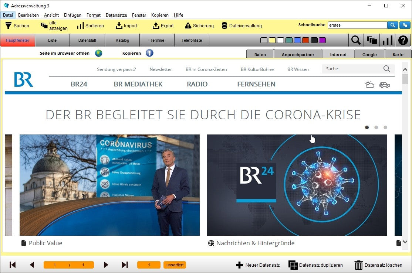Go to the next record arrow
Screen dimensions: 412x273
click(x=106, y=265)
